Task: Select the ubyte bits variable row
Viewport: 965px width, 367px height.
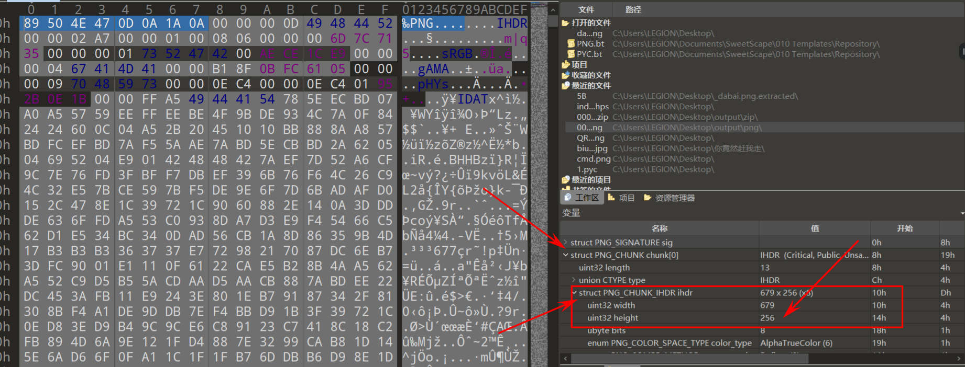Action: [762, 330]
